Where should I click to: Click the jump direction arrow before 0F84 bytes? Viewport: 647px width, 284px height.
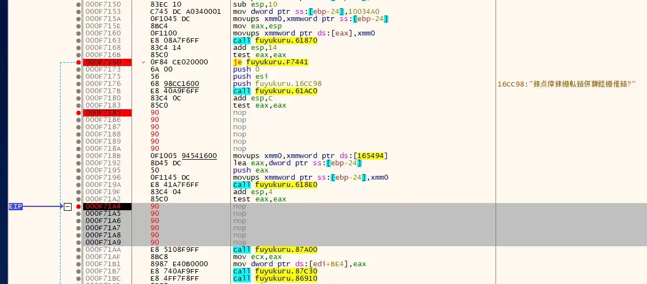pyautogui.click(x=143, y=62)
